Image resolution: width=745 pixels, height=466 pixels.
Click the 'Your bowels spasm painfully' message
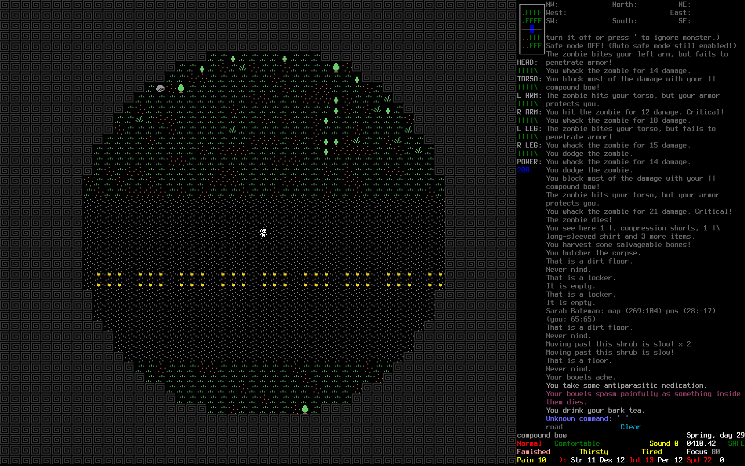tap(644, 398)
